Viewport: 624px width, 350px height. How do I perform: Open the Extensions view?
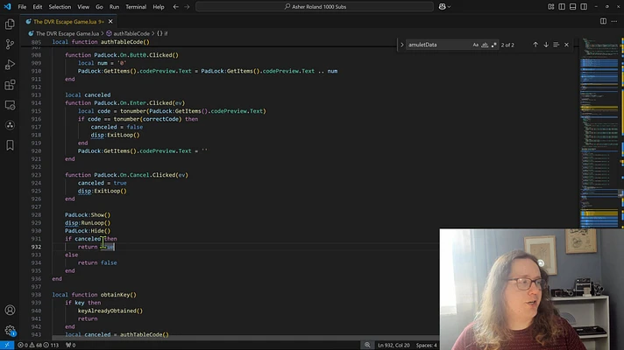(x=10, y=85)
